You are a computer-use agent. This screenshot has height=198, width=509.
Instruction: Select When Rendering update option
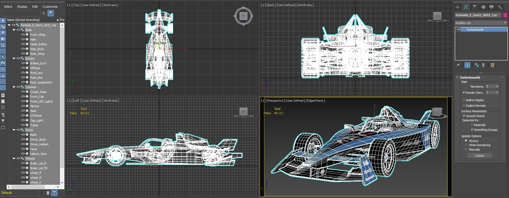pos(466,145)
